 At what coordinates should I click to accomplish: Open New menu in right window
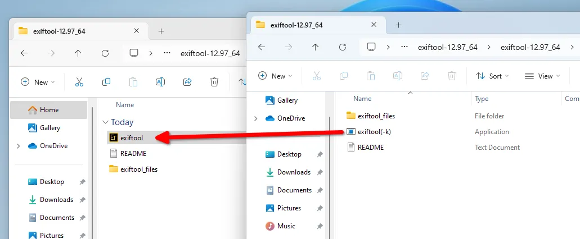[x=275, y=76]
